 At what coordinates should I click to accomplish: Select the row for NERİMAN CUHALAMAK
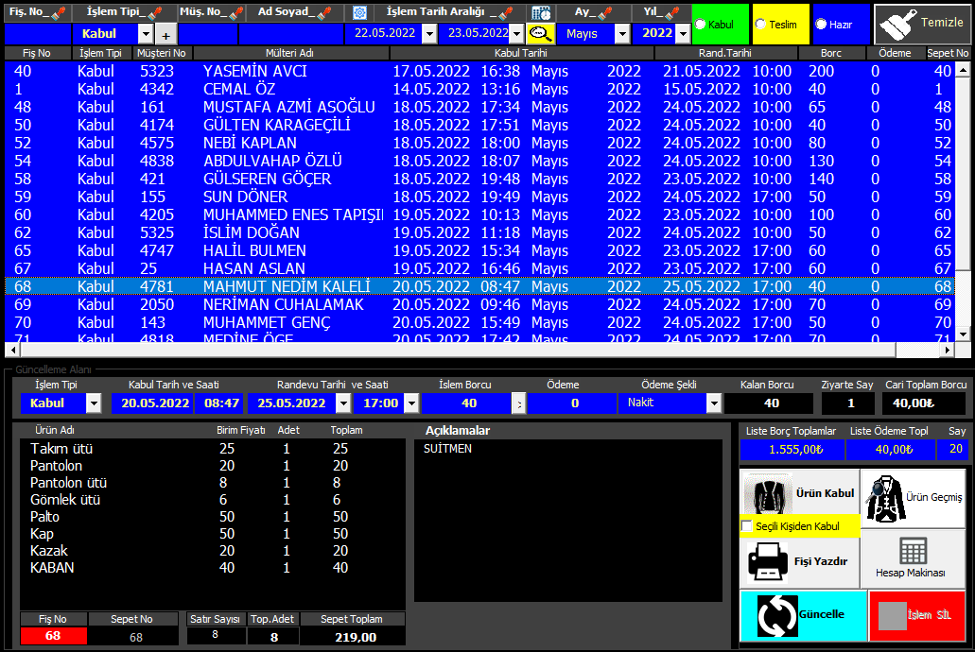point(284,304)
